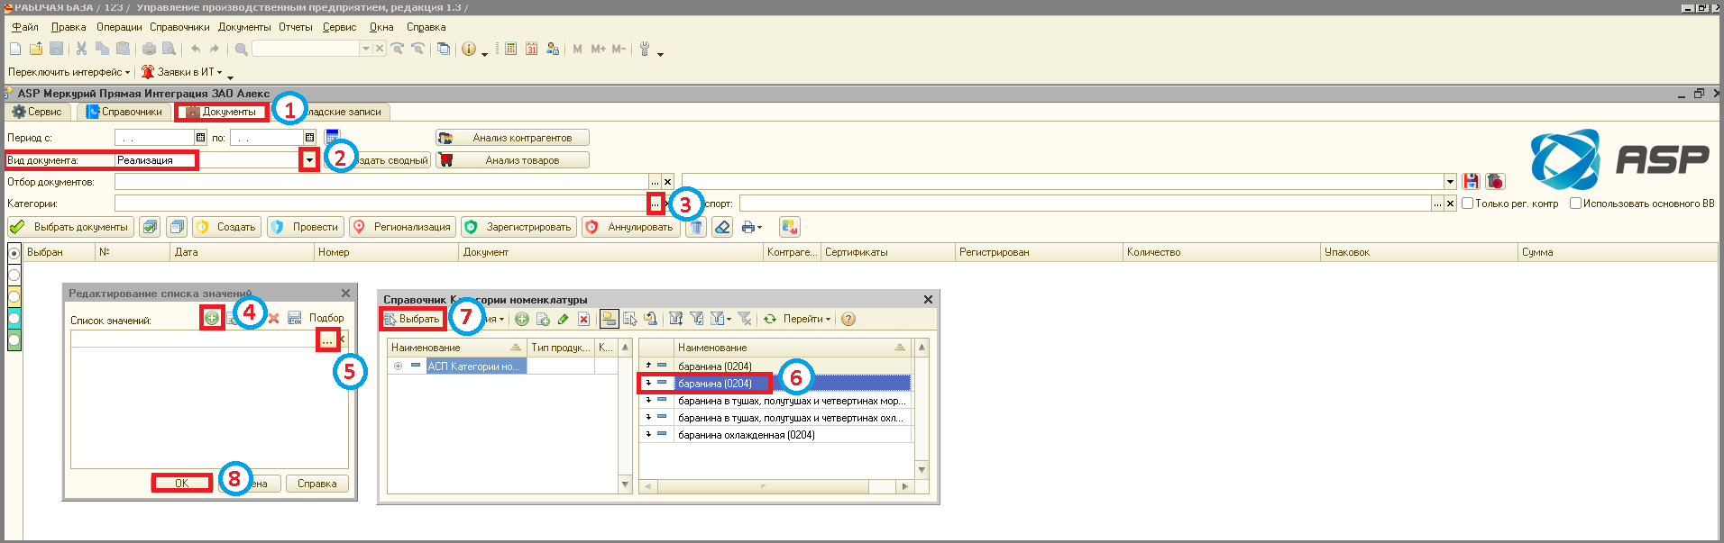Screen dimensions: 1724x543
Task: Click the magnifier search icon in main toolbar
Action: click(x=242, y=49)
